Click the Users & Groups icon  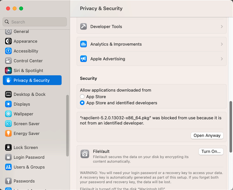pyautogui.click(x=8, y=167)
